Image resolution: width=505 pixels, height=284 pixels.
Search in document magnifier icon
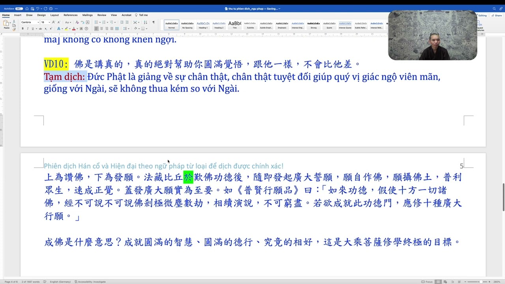(494, 9)
